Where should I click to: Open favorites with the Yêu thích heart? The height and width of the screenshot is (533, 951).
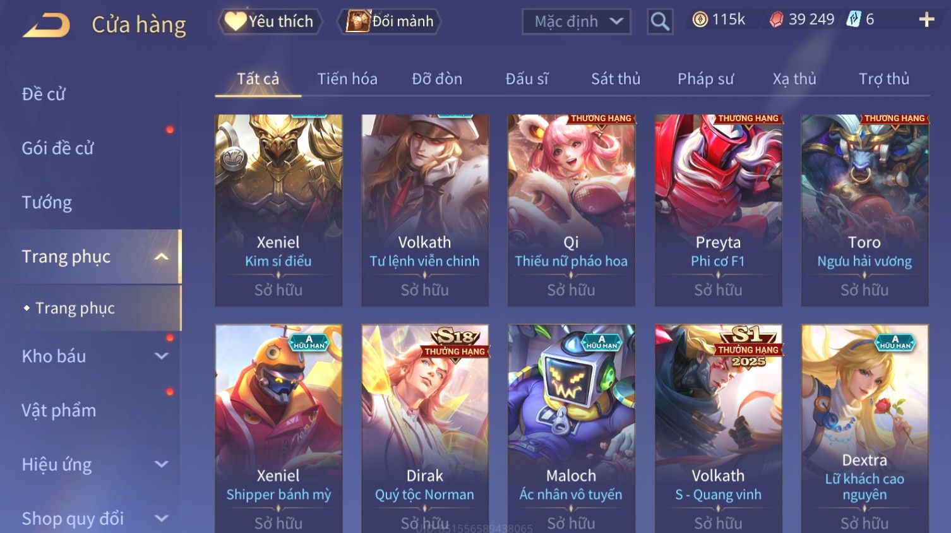point(236,21)
